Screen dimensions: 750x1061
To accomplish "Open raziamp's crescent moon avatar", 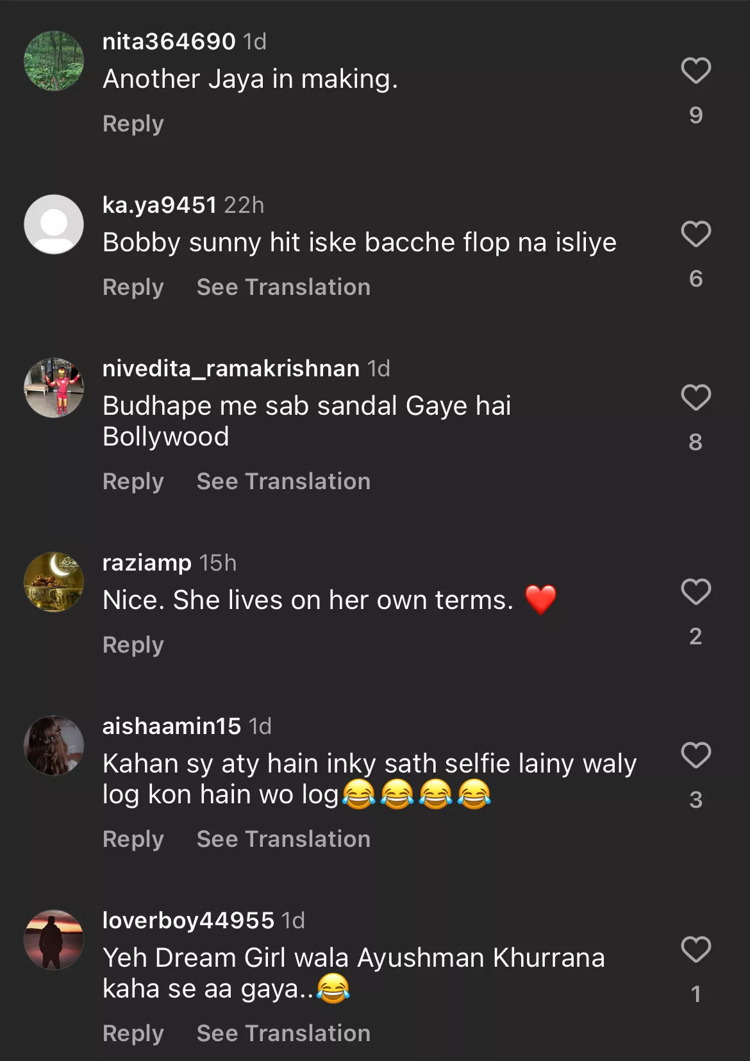I will click(x=54, y=582).
